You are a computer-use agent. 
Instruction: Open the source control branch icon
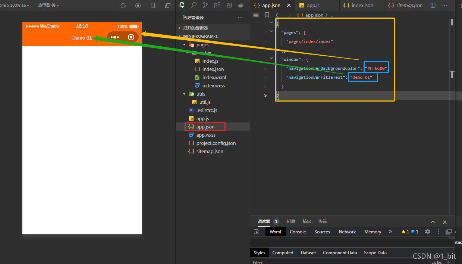coord(205,5)
